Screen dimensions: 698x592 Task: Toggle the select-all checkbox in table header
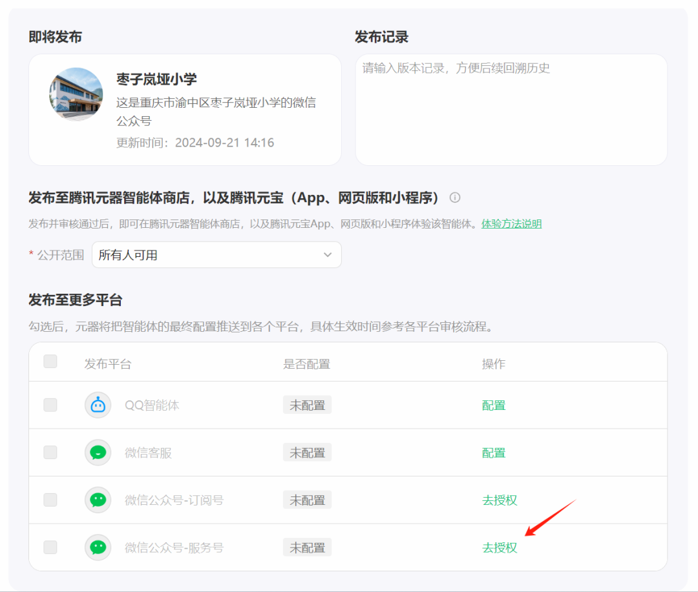50,362
